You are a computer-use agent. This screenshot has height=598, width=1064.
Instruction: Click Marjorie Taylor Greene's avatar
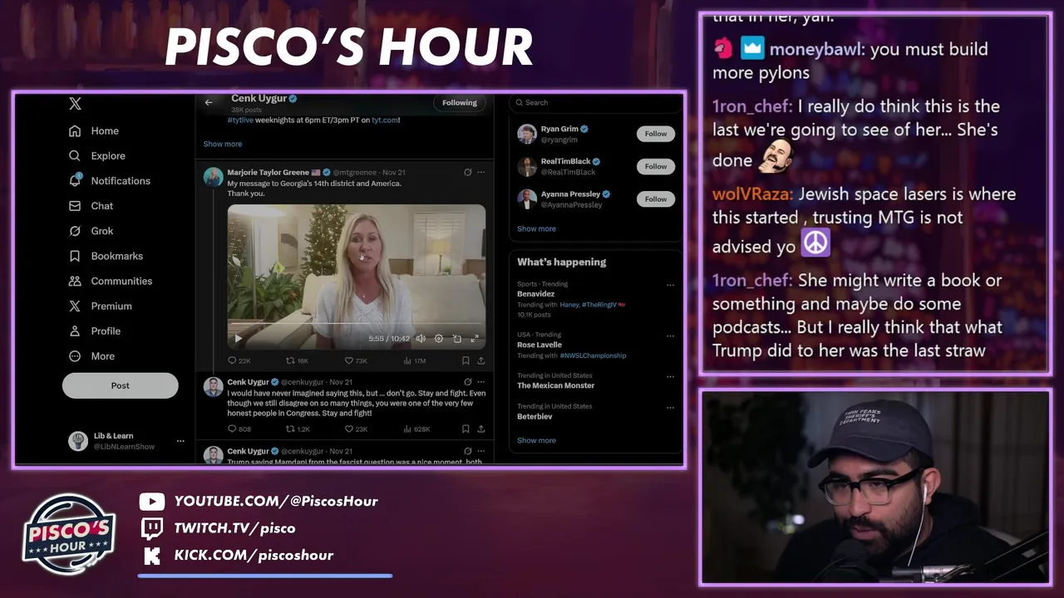coord(213,177)
